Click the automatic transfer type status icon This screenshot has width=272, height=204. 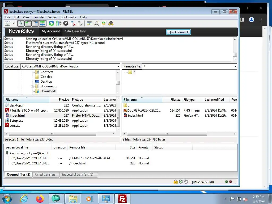point(181,182)
